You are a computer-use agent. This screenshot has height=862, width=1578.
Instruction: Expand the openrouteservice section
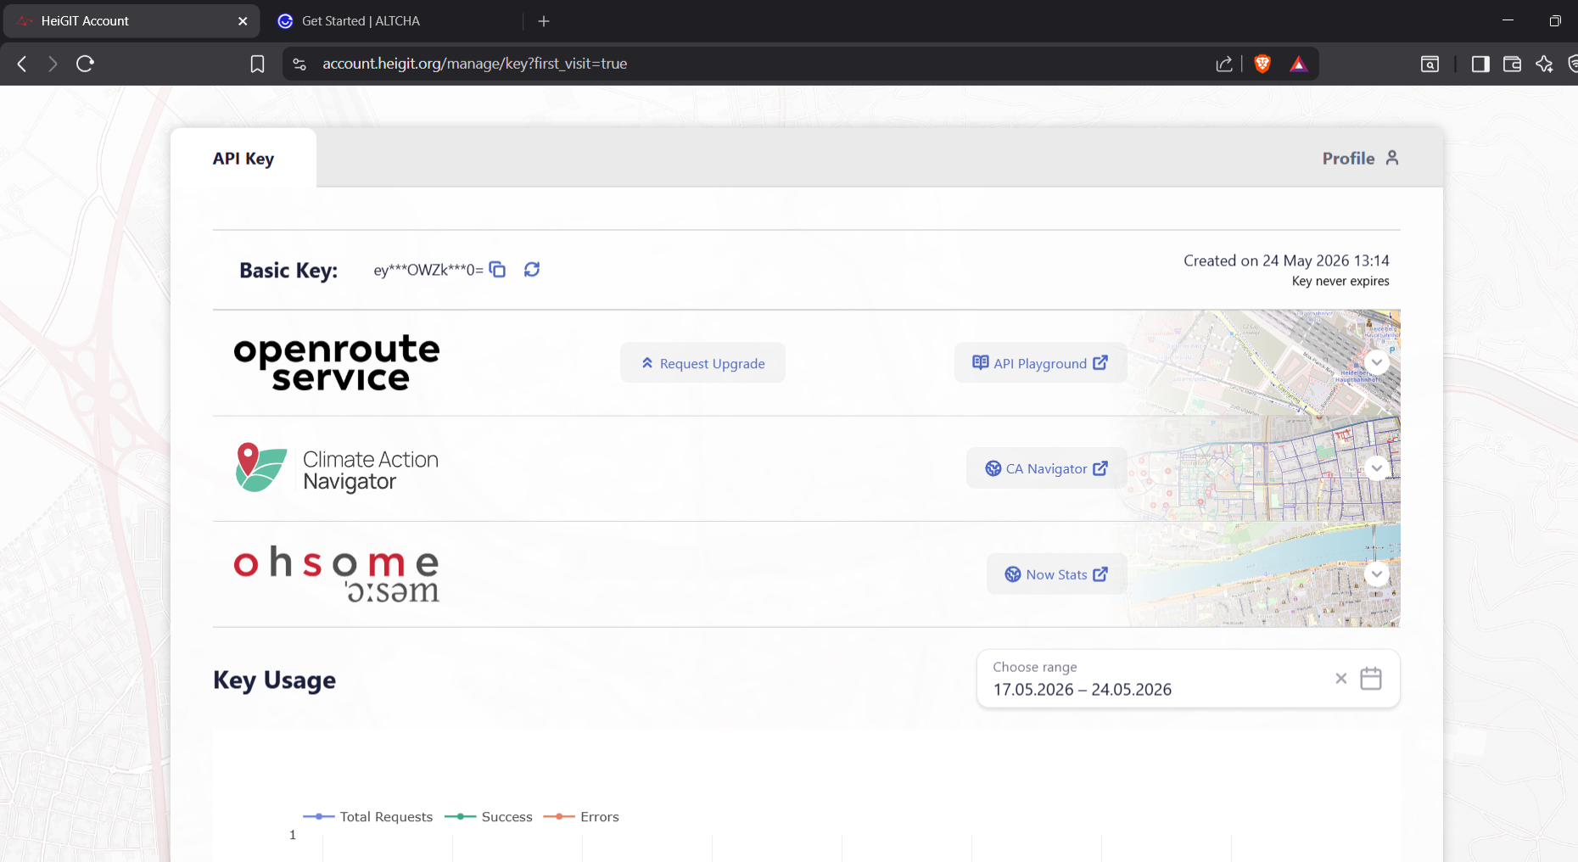1377,362
